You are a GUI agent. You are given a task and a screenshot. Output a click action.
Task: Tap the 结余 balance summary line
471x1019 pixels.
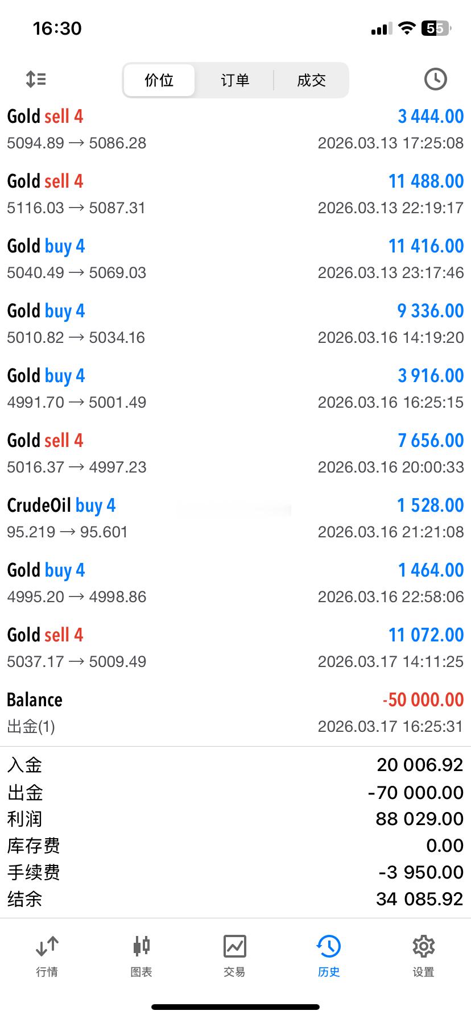[x=235, y=899]
